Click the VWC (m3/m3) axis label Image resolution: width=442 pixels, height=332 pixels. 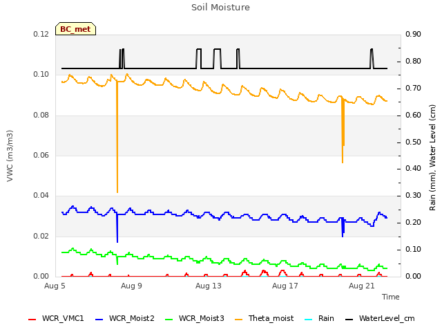(x=10, y=156)
